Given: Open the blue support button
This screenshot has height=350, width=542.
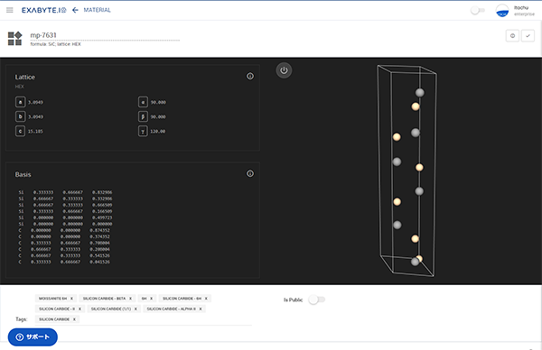Looking at the screenshot, I should (x=33, y=337).
